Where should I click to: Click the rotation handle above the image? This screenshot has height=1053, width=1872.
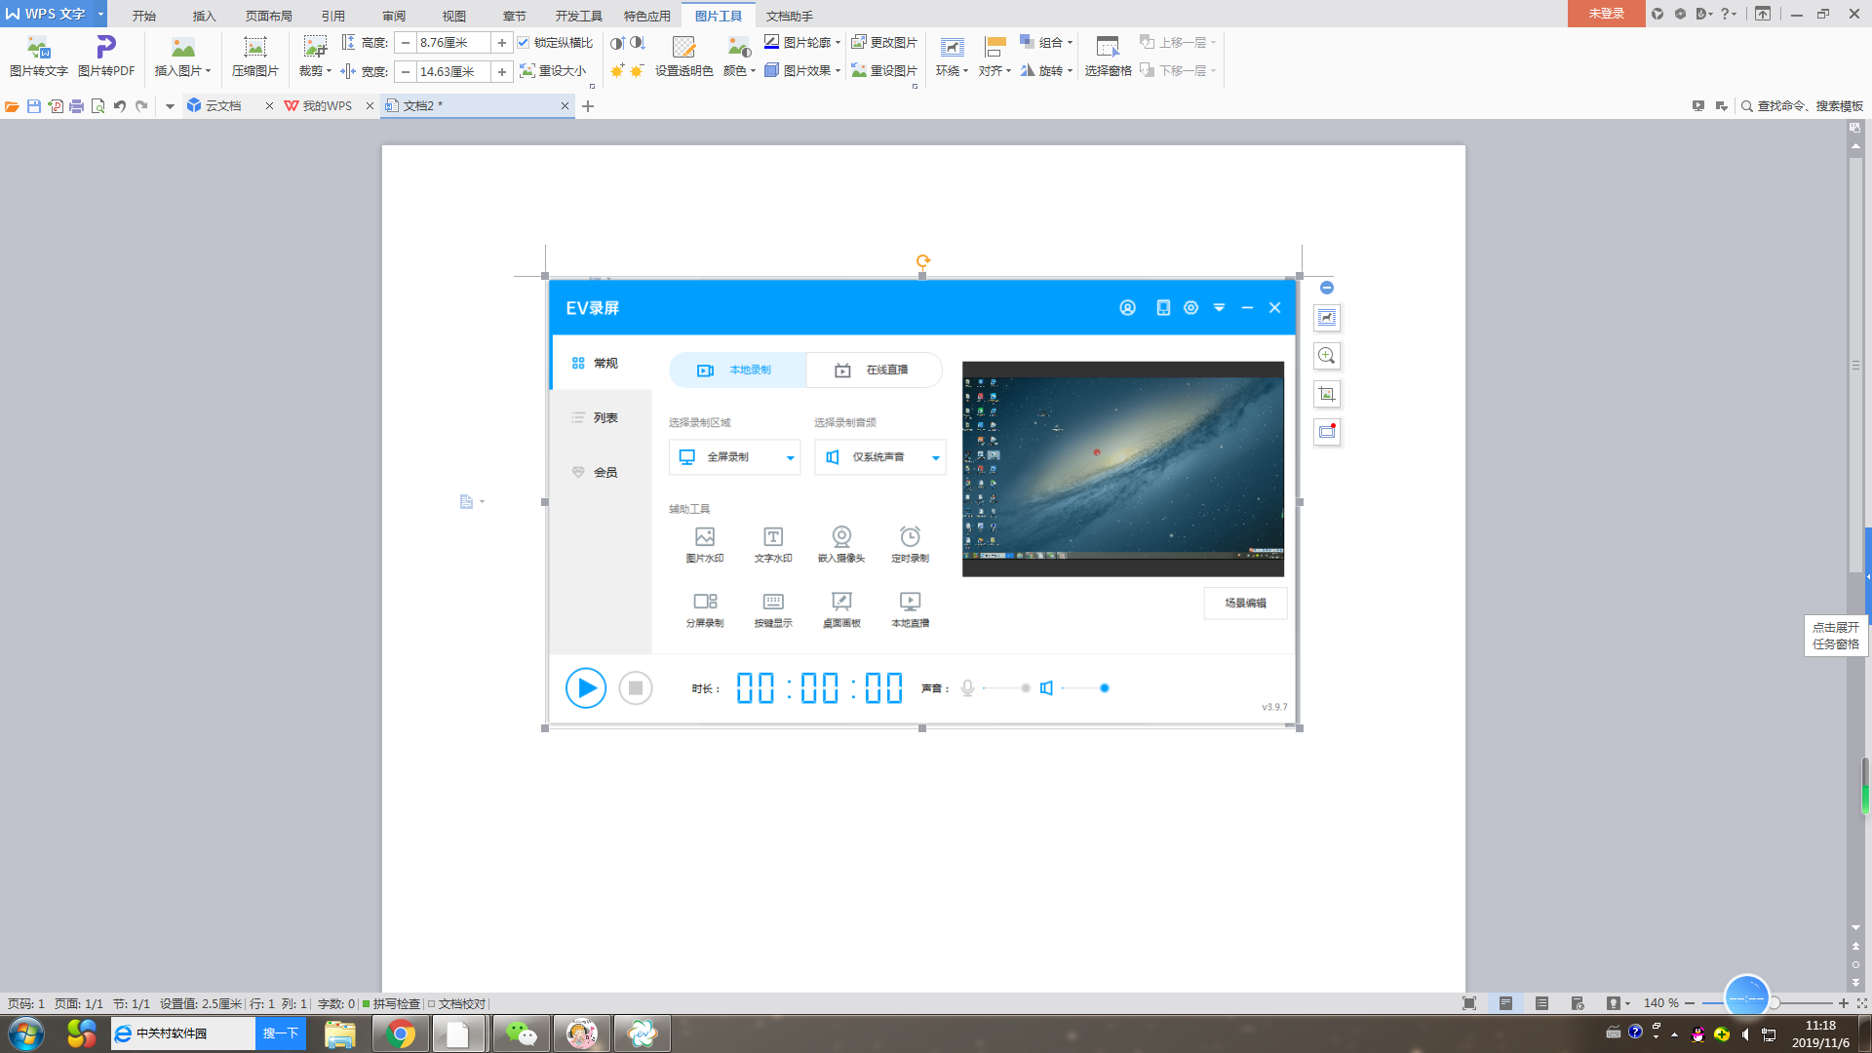[922, 260]
